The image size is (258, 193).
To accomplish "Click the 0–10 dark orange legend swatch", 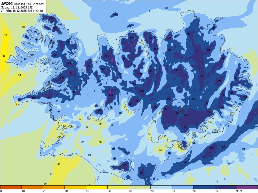I will pos(11,187).
